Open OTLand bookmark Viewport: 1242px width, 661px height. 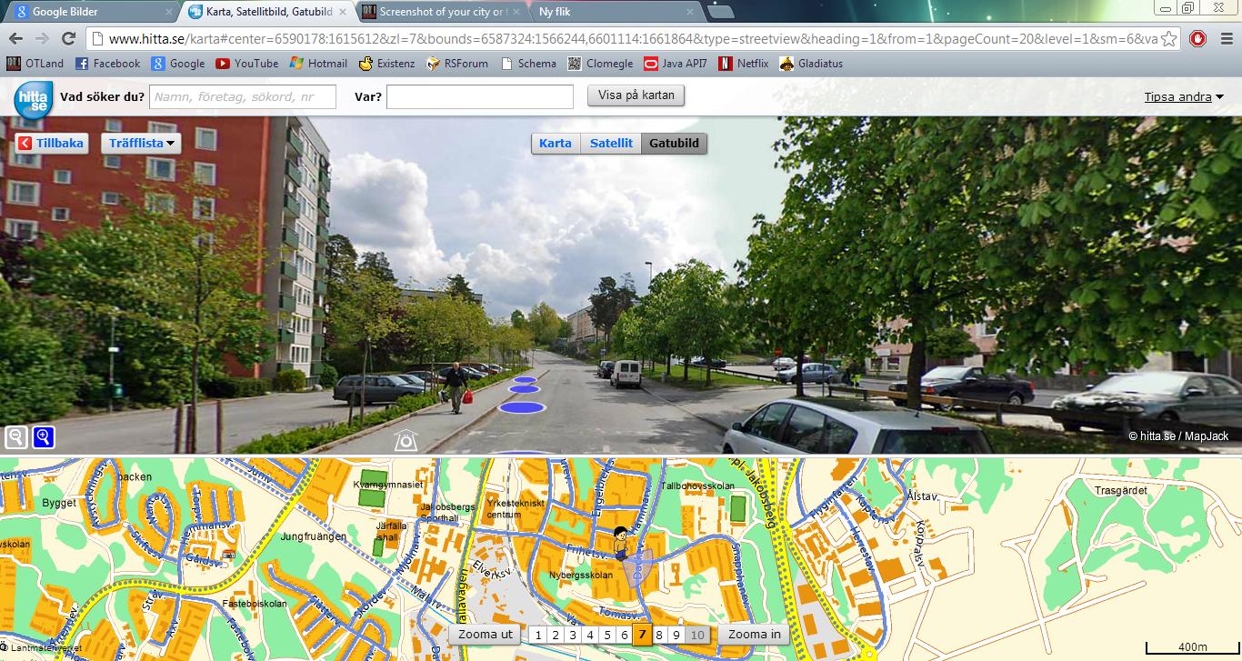tap(36, 64)
